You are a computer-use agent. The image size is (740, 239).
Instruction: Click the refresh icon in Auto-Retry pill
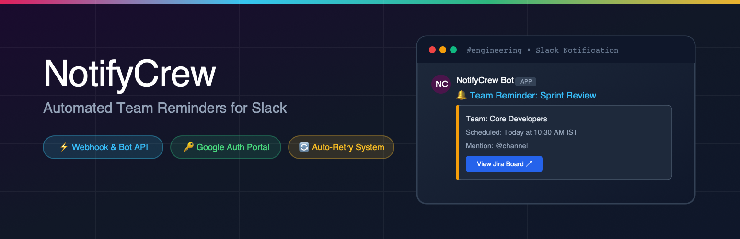pyautogui.click(x=304, y=147)
